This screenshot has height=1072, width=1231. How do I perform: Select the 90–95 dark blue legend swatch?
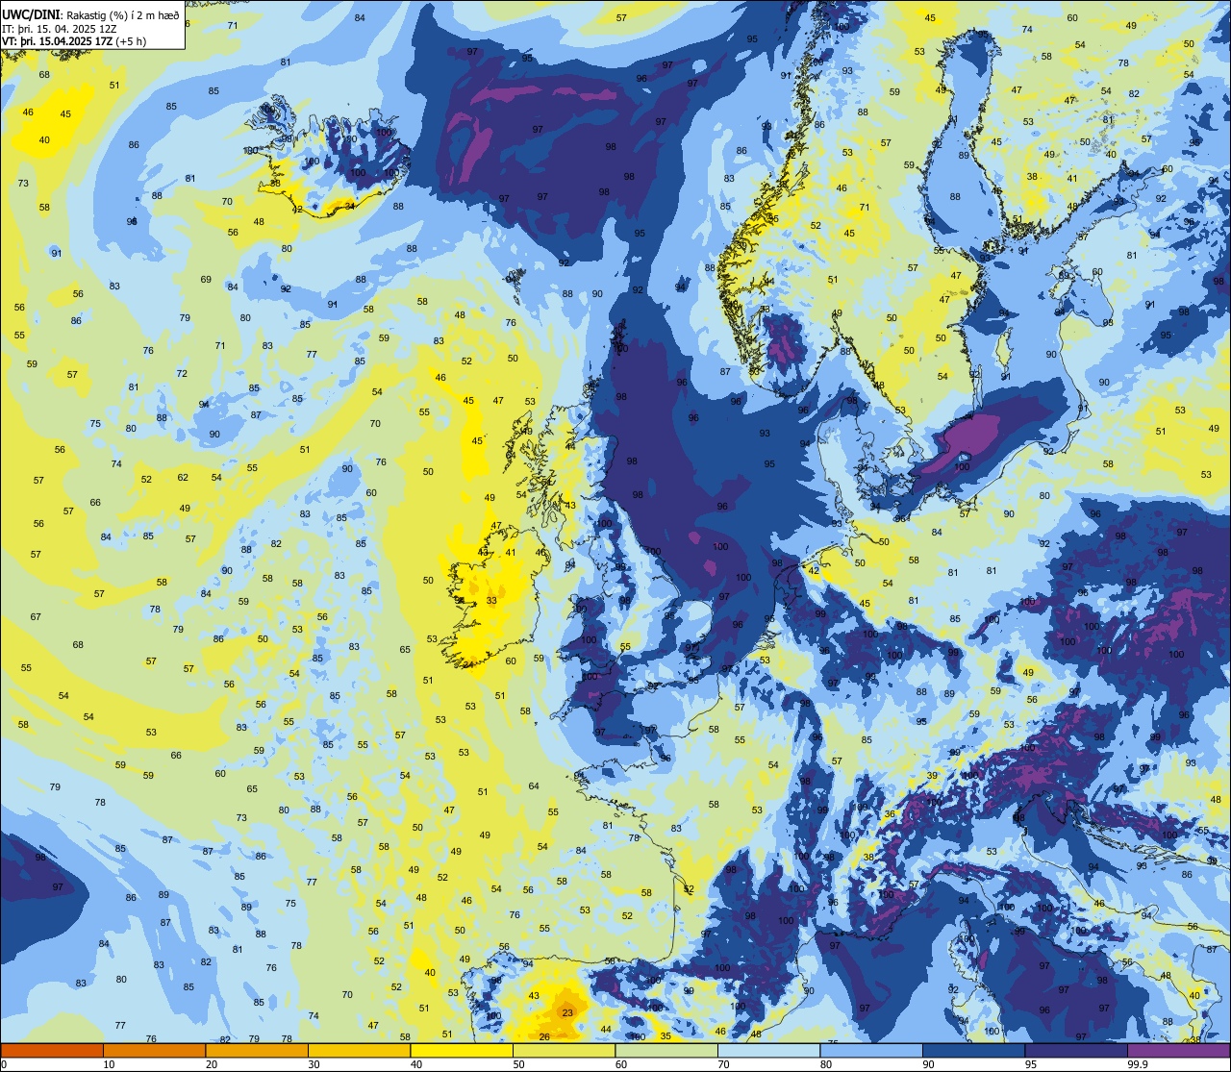click(x=973, y=1050)
